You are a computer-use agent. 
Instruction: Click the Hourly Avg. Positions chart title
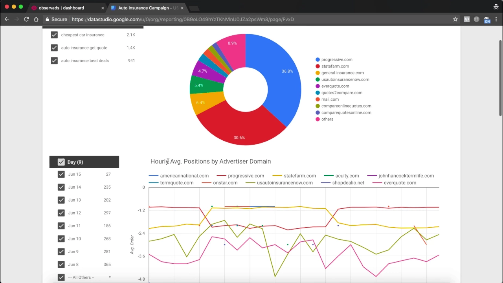click(211, 162)
